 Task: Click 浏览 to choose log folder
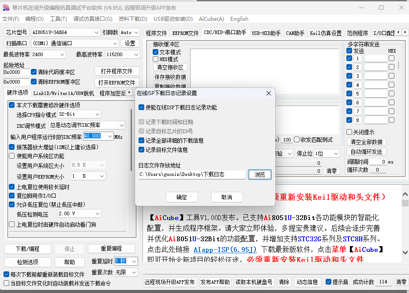pos(259,174)
